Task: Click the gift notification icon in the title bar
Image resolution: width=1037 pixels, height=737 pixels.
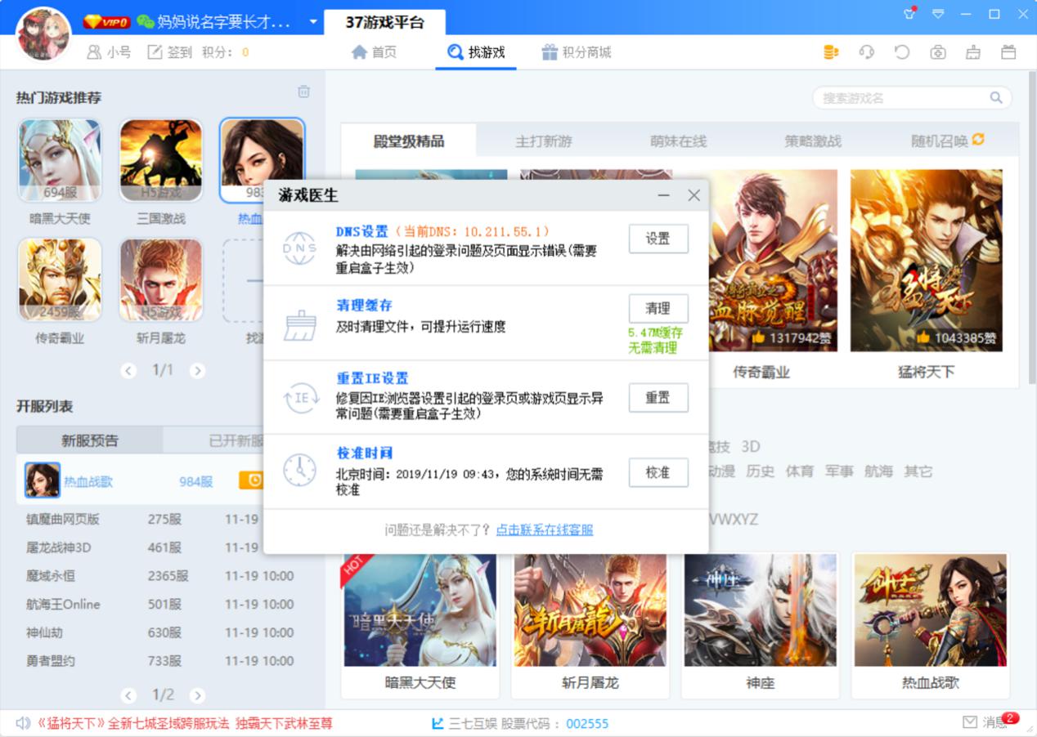Action: click(x=909, y=13)
